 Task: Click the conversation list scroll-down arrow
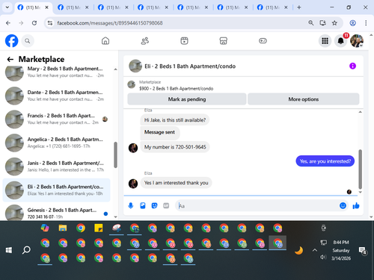[x=115, y=217]
